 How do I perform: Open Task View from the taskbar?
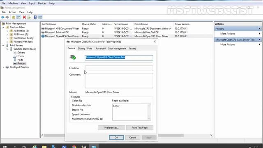click(x=24, y=147)
